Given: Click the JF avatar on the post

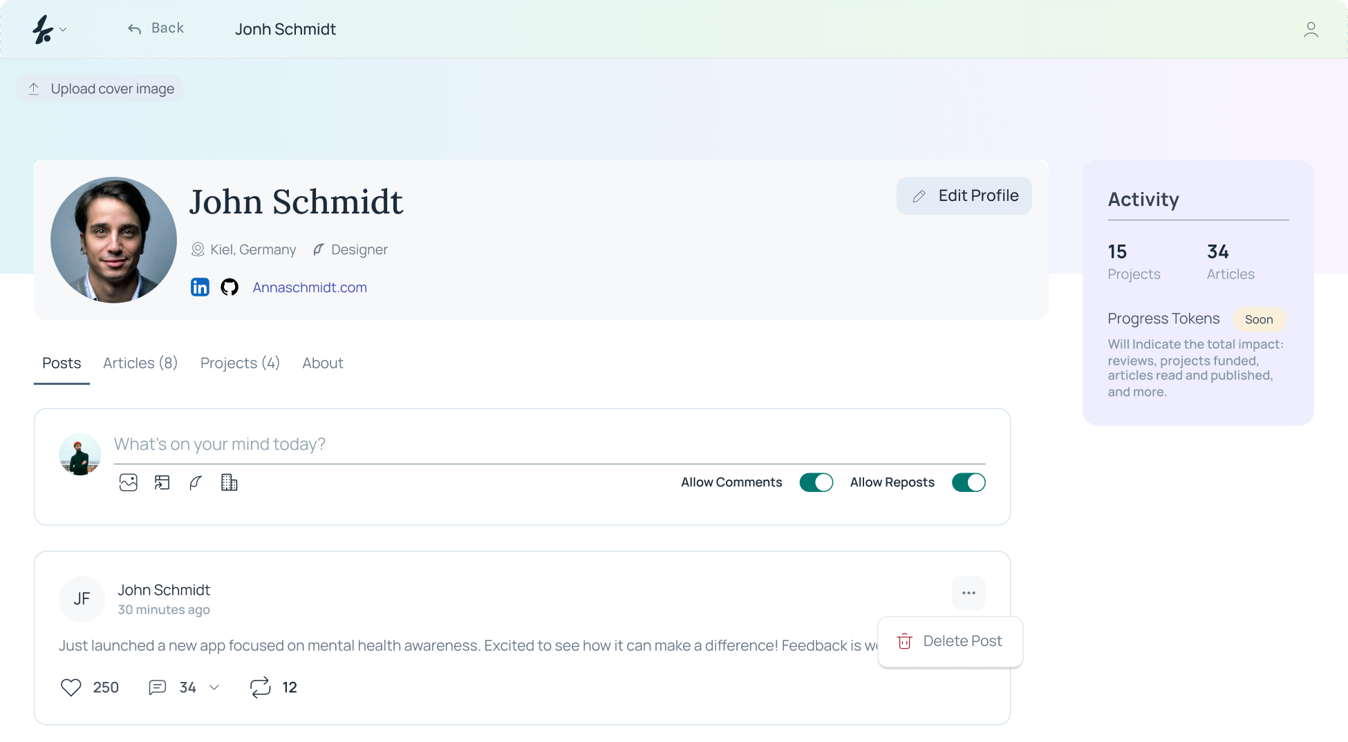Looking at the screenshot, I should point(82,599).
